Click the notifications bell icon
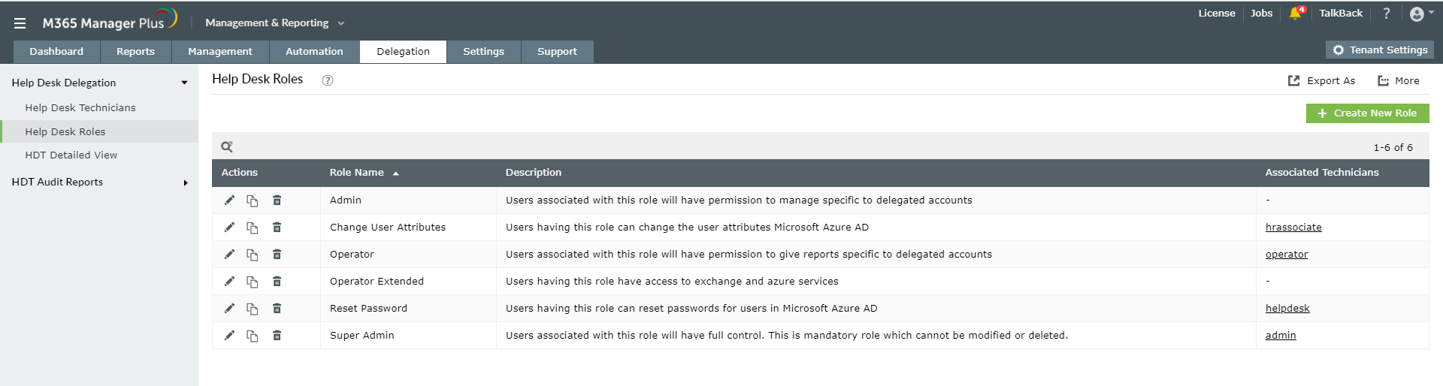Image resolution: width=1443 pixels, height=386 pixels. tap(1295, 14)
